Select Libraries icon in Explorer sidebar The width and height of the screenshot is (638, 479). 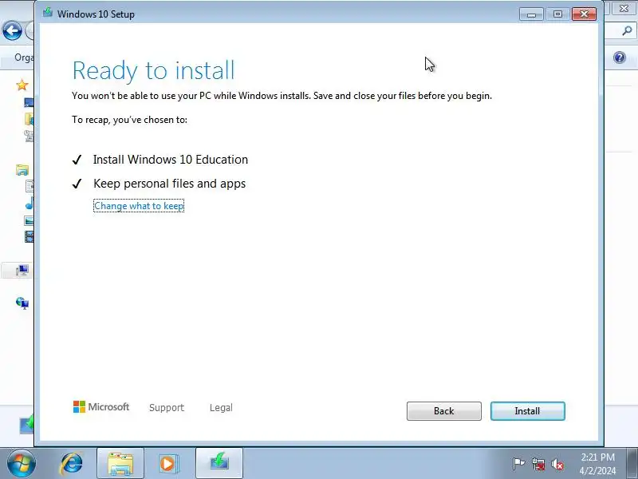22,169
